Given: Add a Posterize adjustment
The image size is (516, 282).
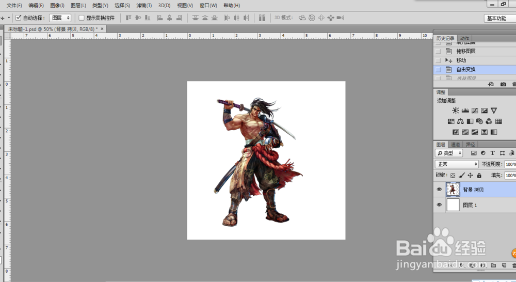Looking at the screenshot, I should point(465,132).
